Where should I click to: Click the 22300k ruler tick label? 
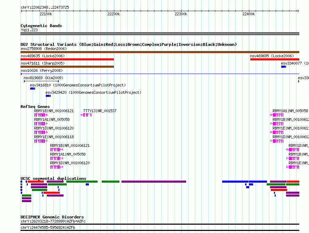[181, 14]
